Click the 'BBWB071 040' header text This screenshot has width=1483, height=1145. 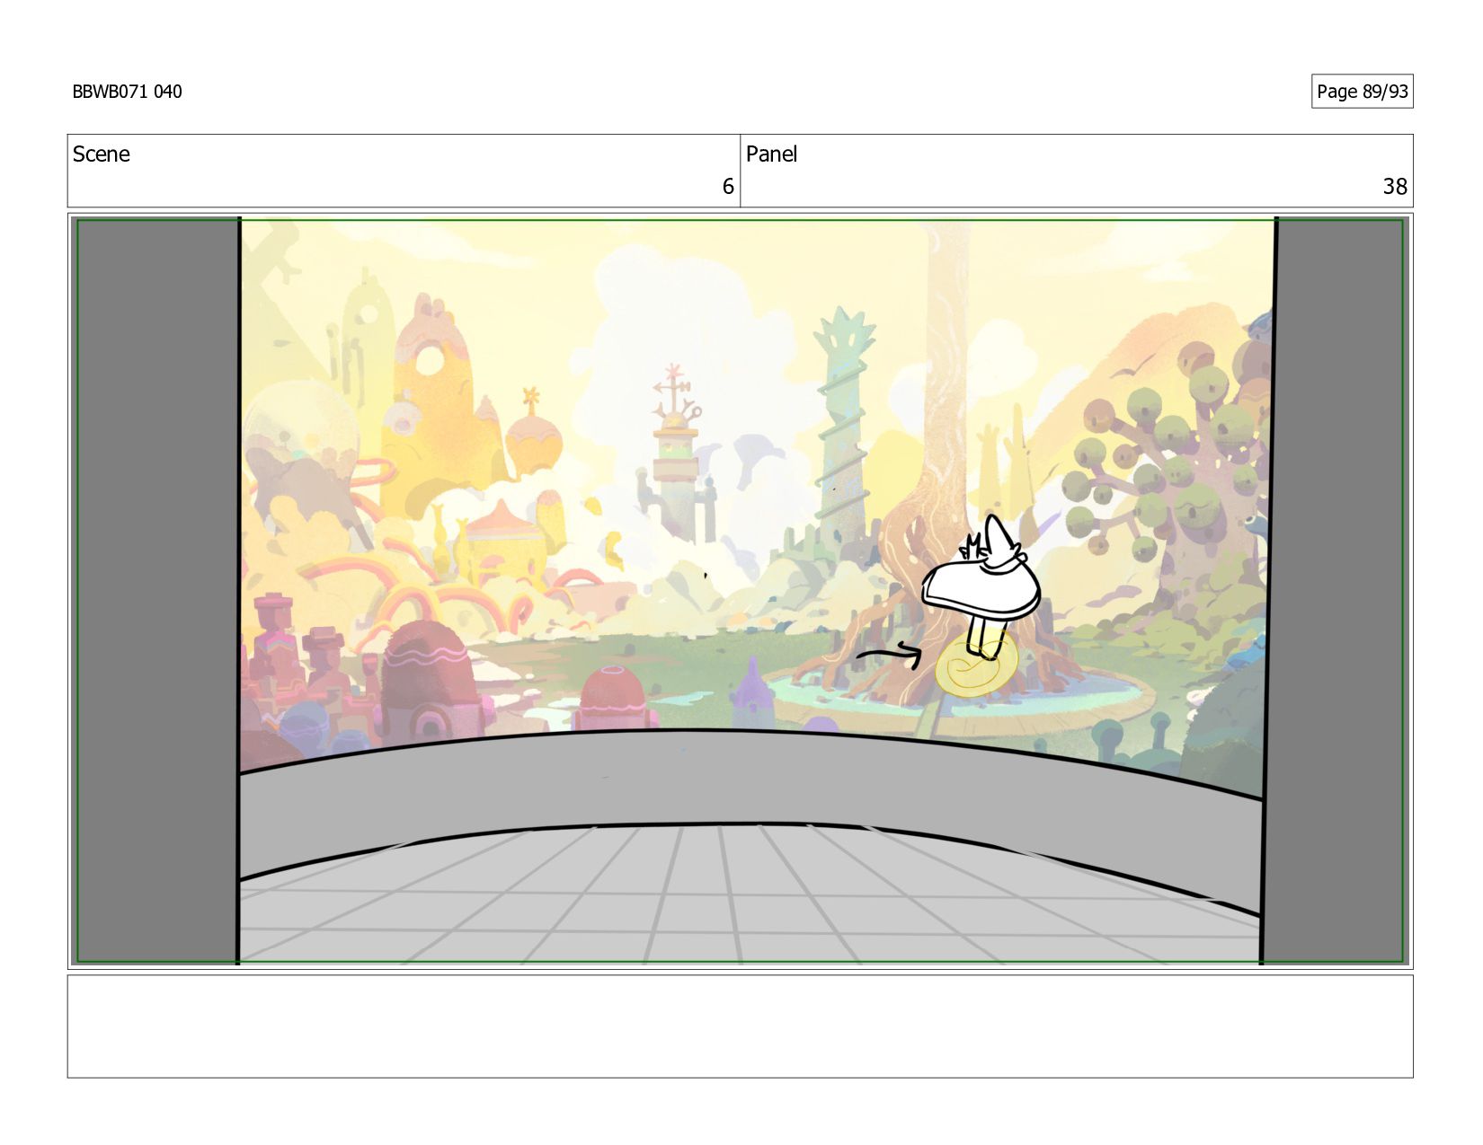point(127,92)
